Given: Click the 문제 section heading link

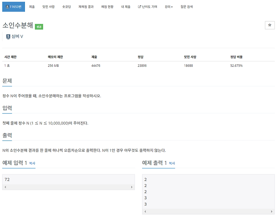Looking at the screenshot, I should (7, 81).
